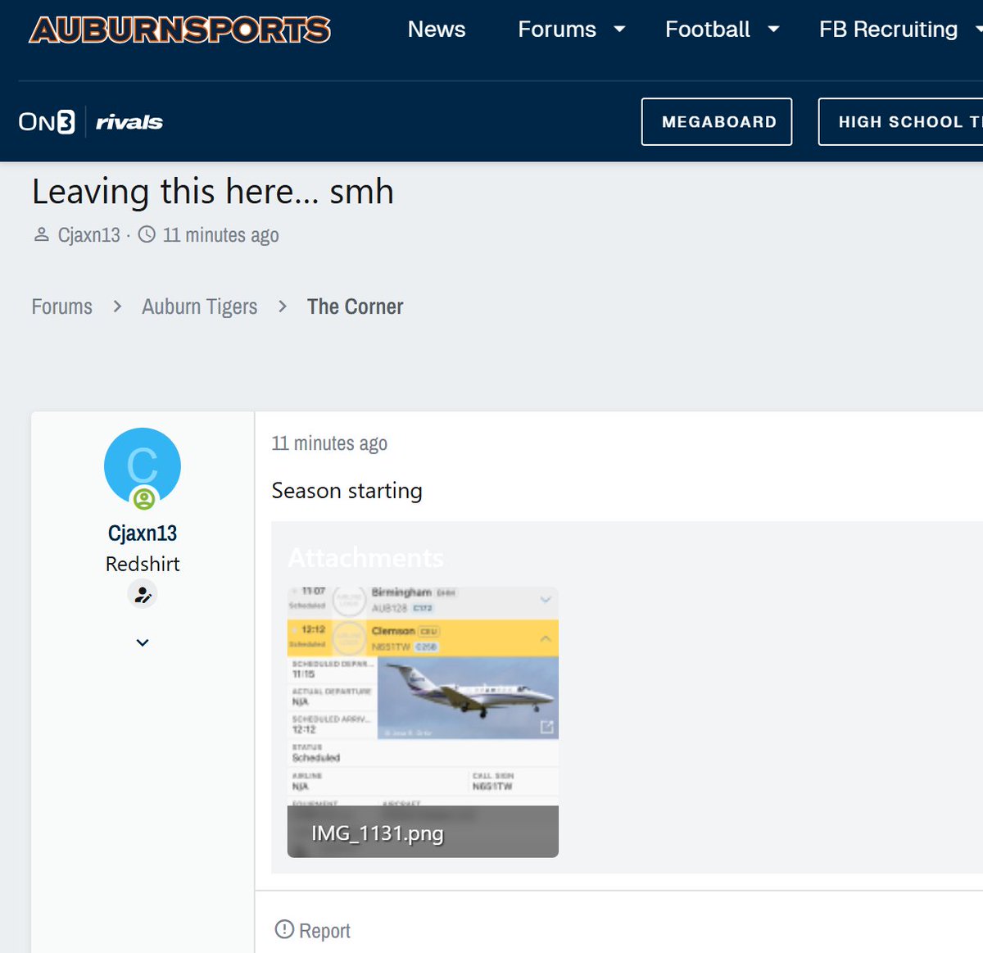
Task: Click the user edit pencil icon below Redshirt
Action: coord(142,593)
